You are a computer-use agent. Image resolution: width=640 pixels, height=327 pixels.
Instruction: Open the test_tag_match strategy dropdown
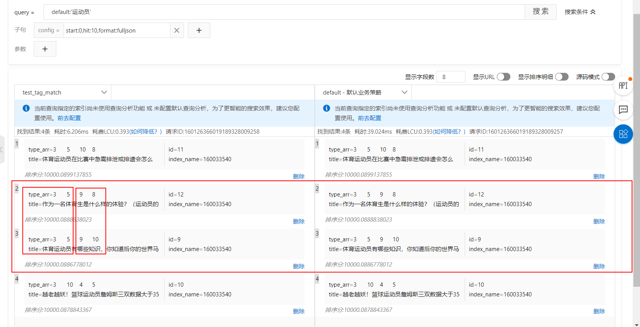(63, 92)
